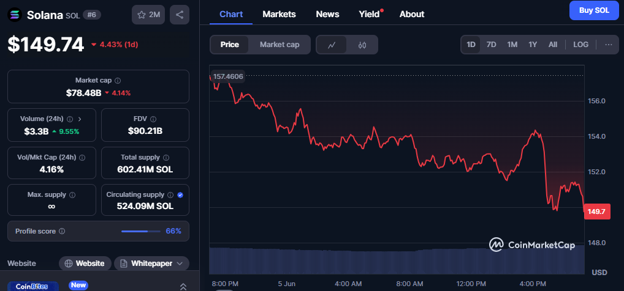The image size is (624, 291).
Task: Click the Solana logo icon
Action: (x=15, y=15)
